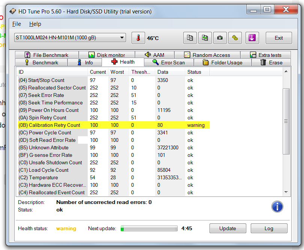Click the Status column header
This screenshot has height=250, width=304.
coord(198,72)
